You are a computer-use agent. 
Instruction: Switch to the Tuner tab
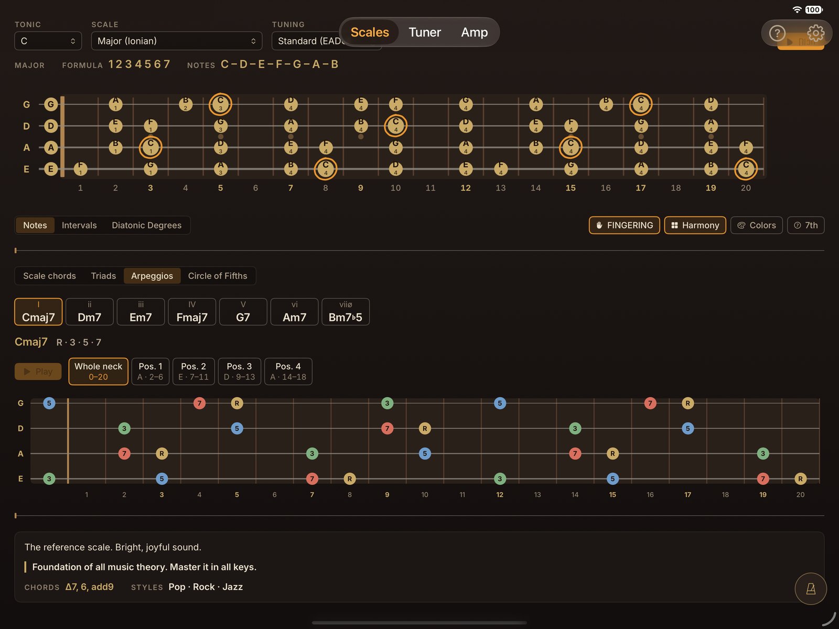pos(425,32)
